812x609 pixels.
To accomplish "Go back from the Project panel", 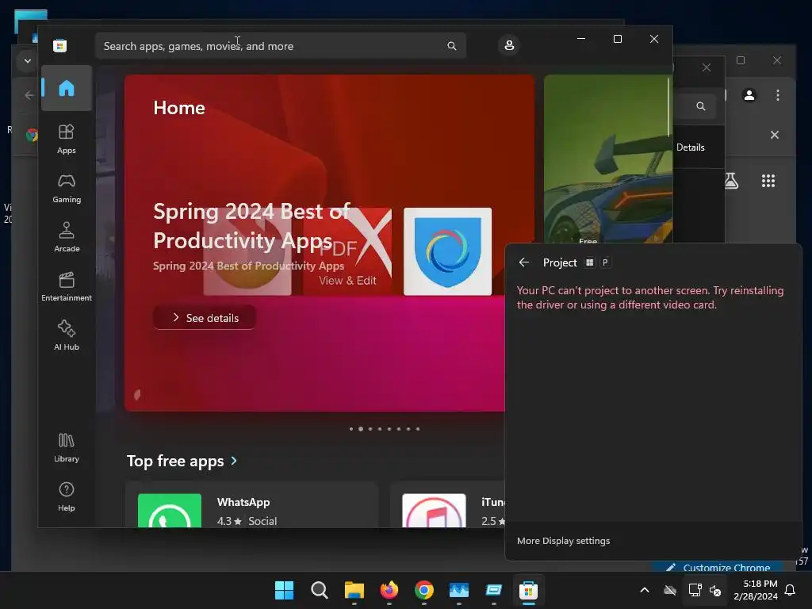I will [x=523, y=262].
